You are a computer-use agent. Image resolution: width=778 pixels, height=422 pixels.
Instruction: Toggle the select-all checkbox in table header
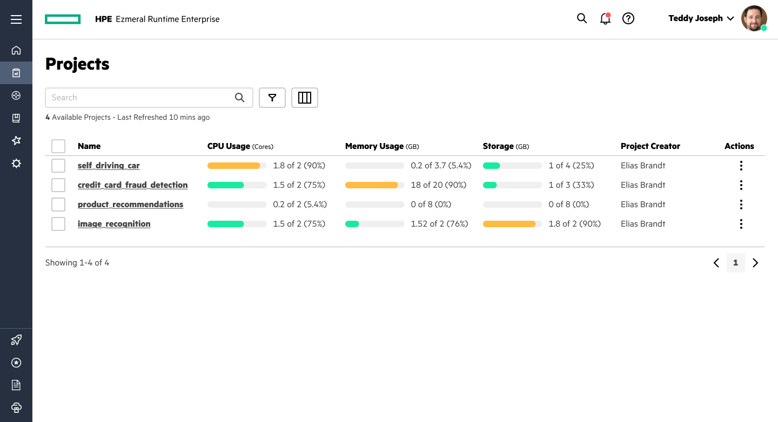(x=58, y=146)
